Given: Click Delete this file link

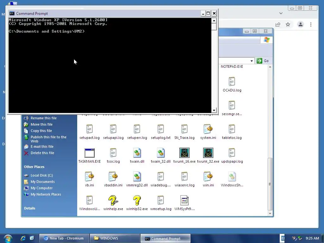Looking at the screenshot, I should pos(42,153).
